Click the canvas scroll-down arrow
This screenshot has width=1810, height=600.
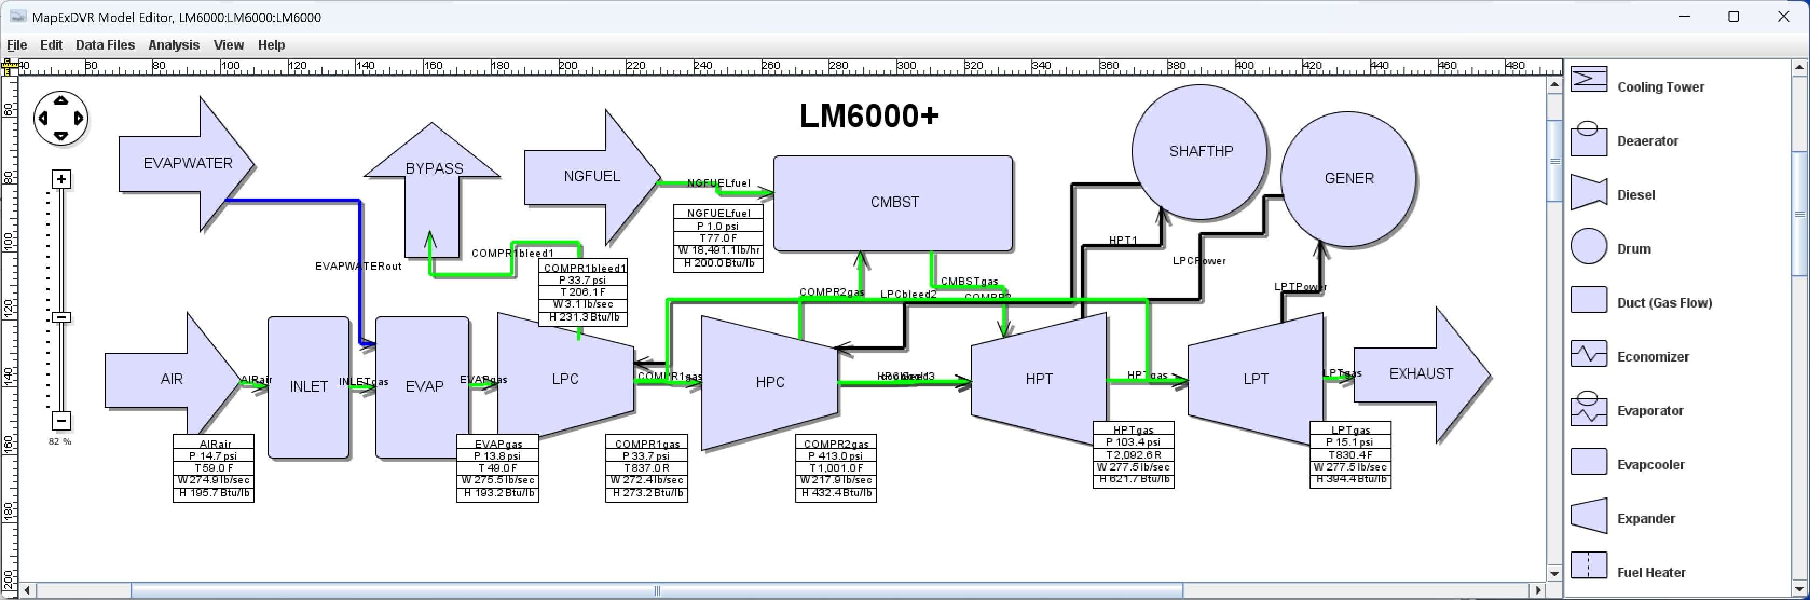coord(1554,574)
